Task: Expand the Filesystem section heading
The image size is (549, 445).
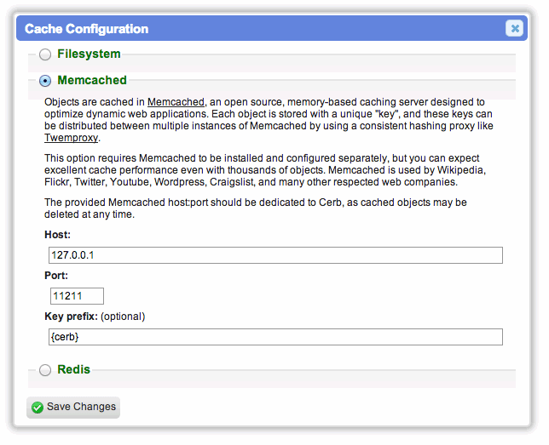Action: 89,54
